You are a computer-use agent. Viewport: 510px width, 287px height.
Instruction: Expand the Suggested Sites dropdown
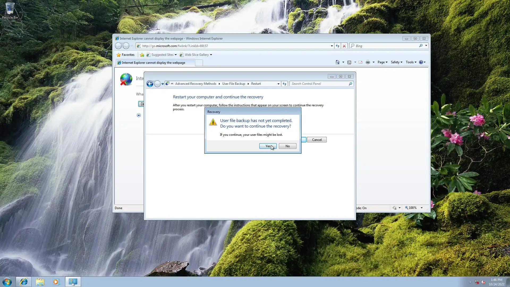[176, 55]
